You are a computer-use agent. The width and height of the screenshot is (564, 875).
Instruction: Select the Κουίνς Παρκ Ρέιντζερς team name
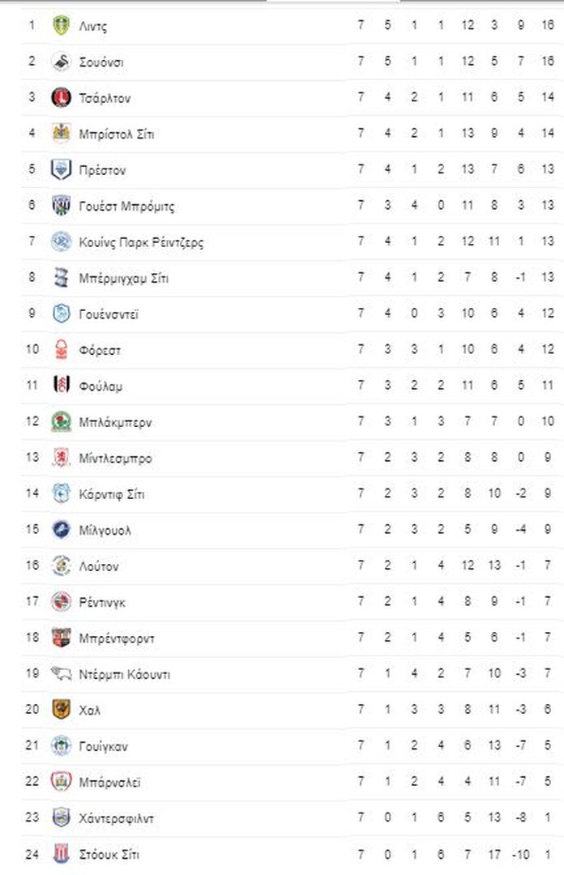point(141,242)
